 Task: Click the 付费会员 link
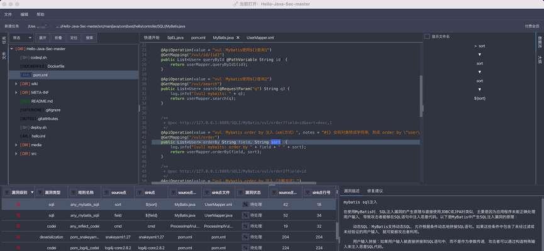point(532,26)
